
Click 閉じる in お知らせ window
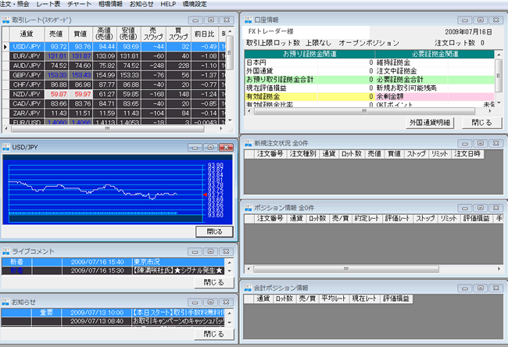point(214,334)
